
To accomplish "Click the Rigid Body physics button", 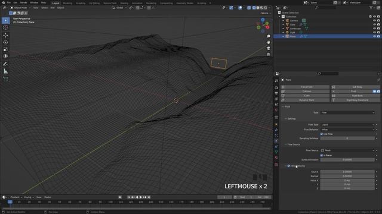I will click(x=356, y=96).
